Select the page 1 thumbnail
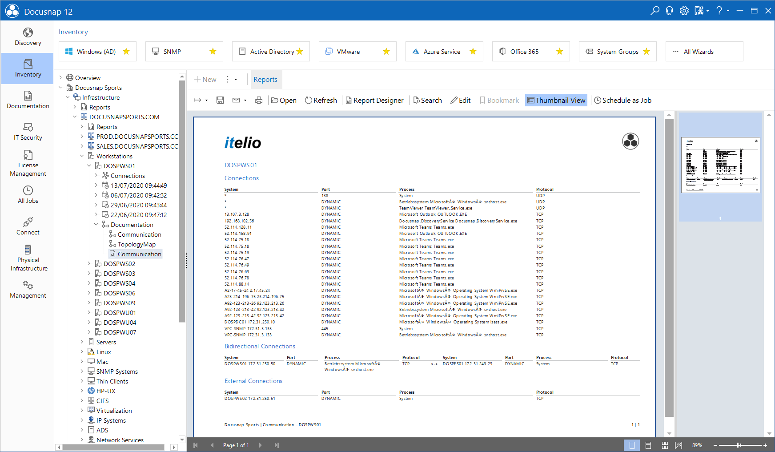 point(720,165)
